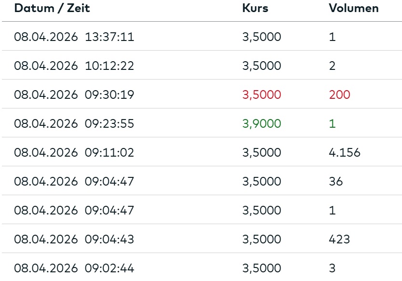Sort by the 'Kurs' column header
The width and height of the screenshot is (402, 281).
click(x=255, y=8)
